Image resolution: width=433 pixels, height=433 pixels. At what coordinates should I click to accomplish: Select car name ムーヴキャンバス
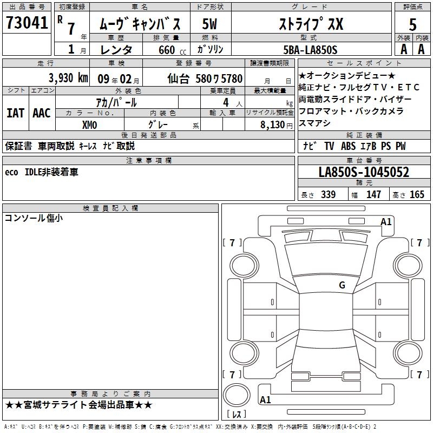click(x=140, y=24)
